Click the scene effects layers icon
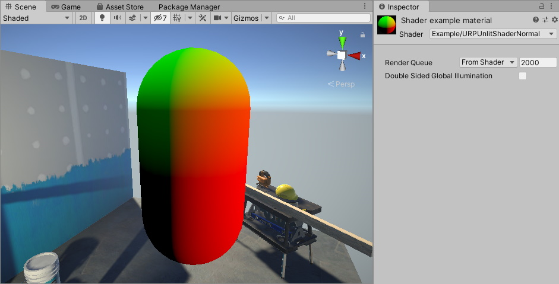Image resolution: width=559 pixels, height=284 pixels. pyautogui.click(x=132, y=18)
